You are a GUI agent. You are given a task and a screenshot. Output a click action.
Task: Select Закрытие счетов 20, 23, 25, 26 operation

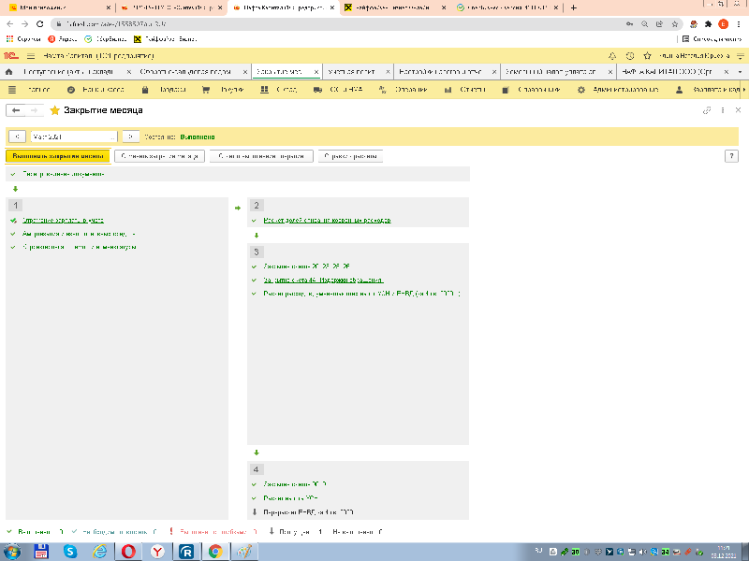pos(307,266)
